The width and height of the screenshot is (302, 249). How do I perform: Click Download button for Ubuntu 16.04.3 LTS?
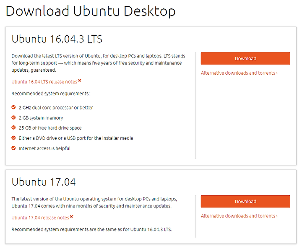[245, 58]
